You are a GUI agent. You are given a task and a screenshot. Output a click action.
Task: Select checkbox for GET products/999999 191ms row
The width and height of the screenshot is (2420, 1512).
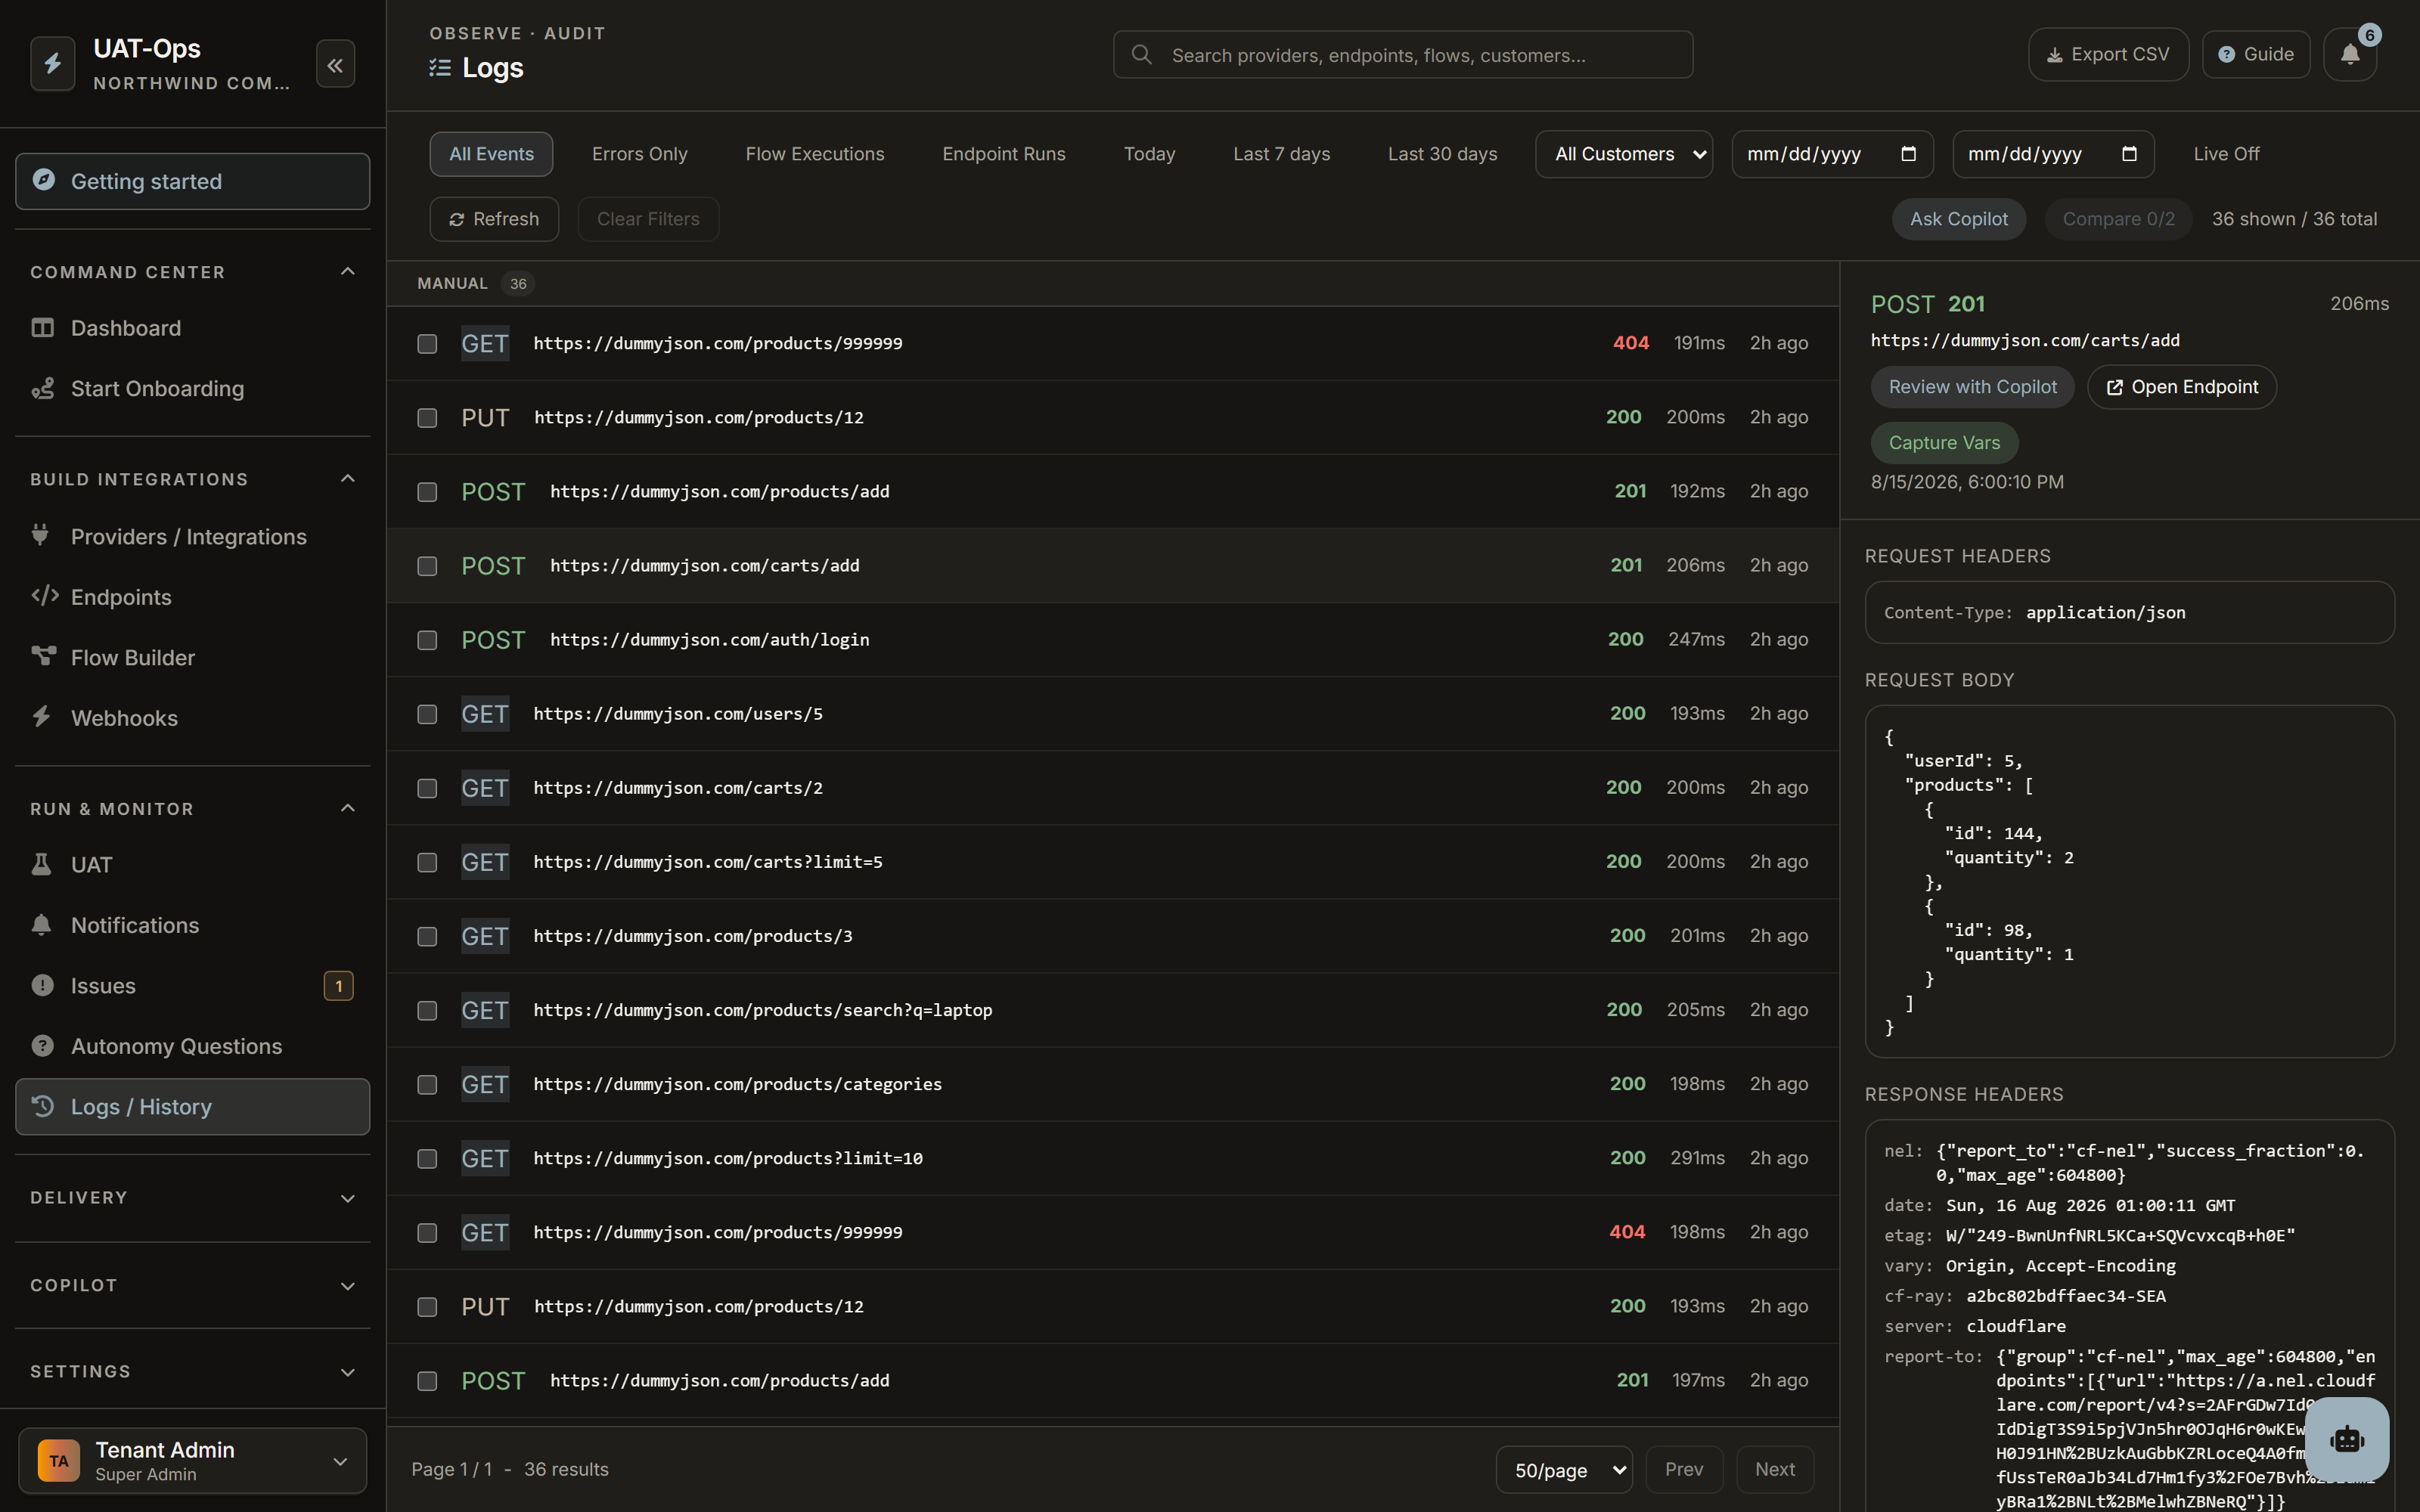click(x=427, y=344)
